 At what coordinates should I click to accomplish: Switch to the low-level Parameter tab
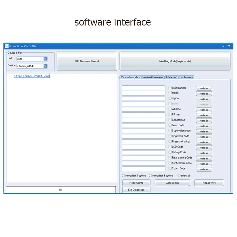(153, 77)
